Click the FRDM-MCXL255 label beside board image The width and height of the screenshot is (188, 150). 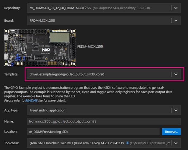pos(90,46)
